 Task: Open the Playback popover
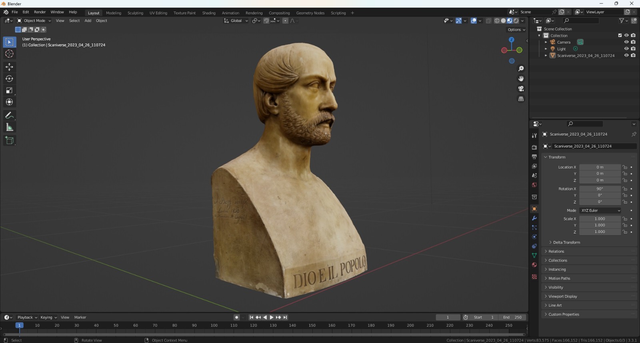coord(27,317)
